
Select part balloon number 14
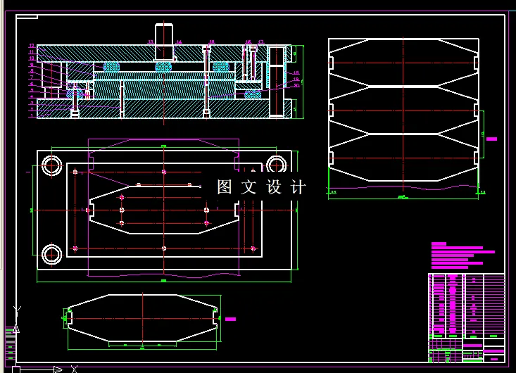coord(179,42)
